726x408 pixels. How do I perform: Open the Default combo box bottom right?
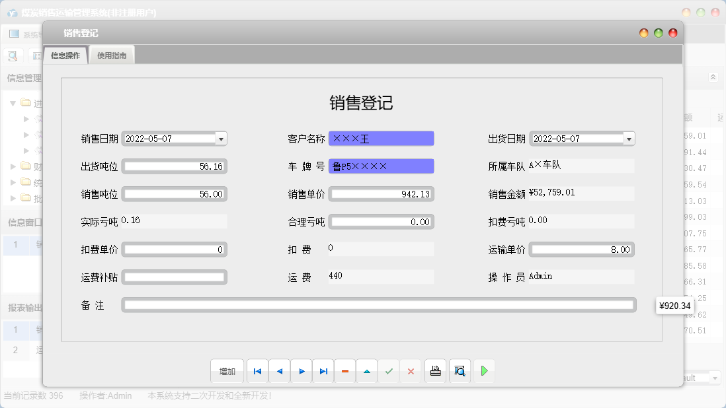point(715,378)
